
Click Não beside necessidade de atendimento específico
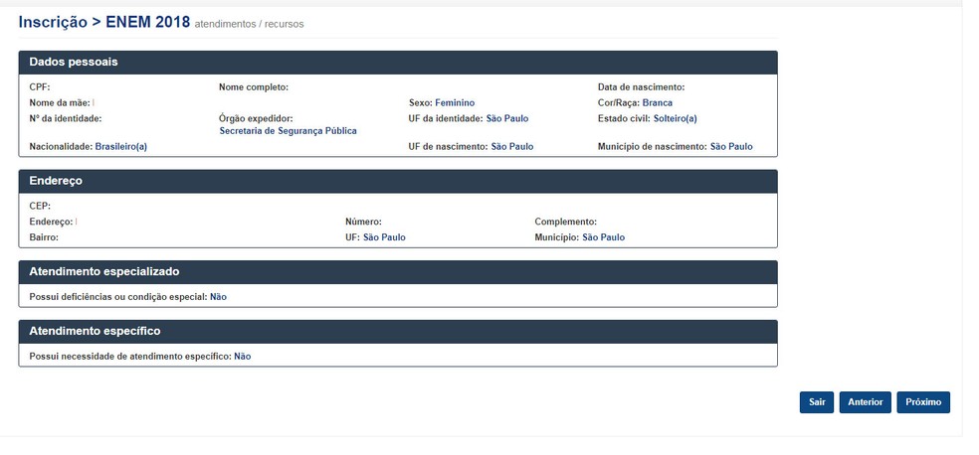(242, 356)
